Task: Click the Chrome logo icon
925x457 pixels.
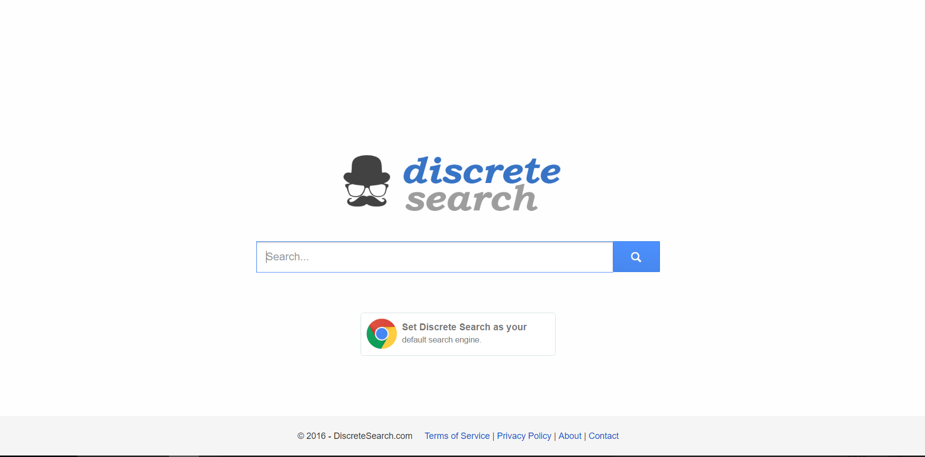Action: pyautogui.click(x=382, y=334)
